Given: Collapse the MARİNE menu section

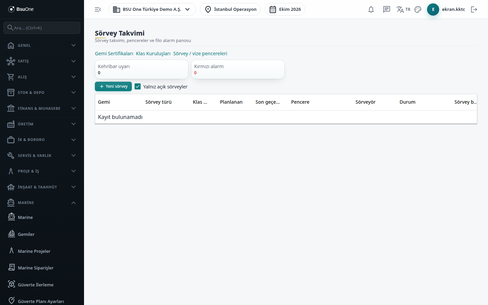Looking at the screenshot, I should (42, 203).
